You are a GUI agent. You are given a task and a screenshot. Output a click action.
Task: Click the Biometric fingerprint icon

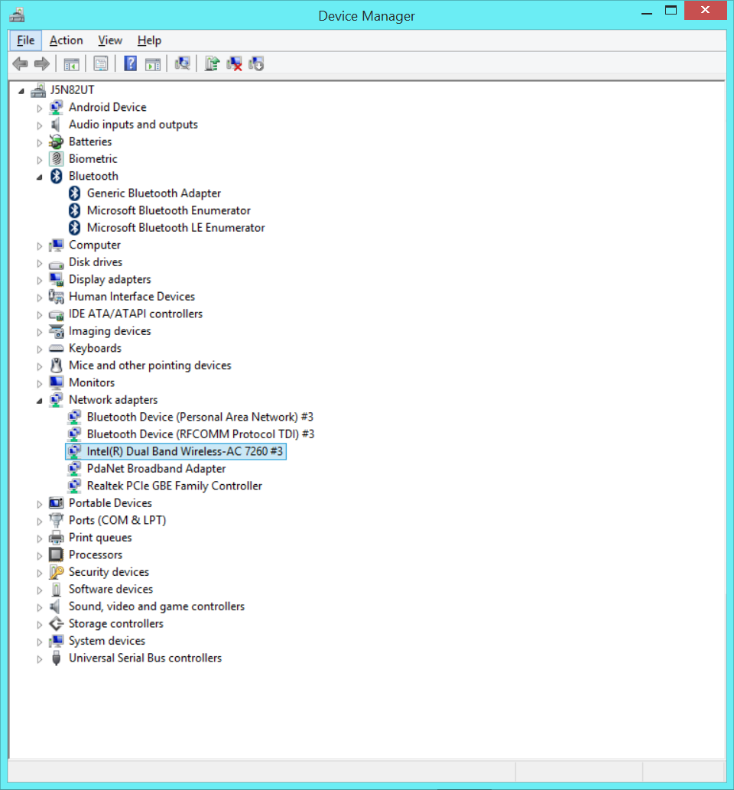(57, 159)
